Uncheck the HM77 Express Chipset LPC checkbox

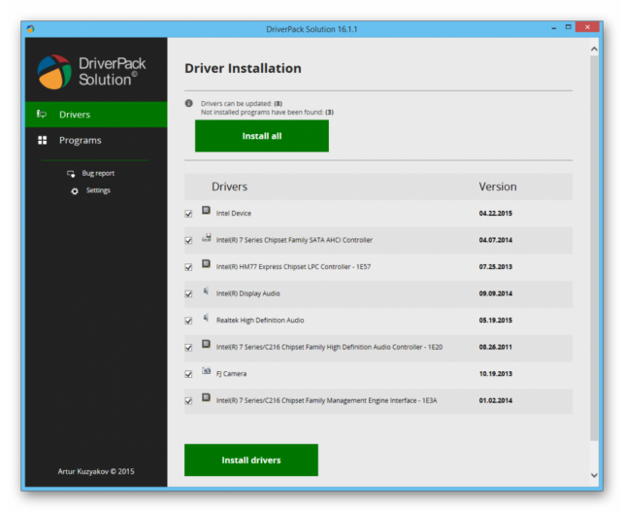[188, 267]
